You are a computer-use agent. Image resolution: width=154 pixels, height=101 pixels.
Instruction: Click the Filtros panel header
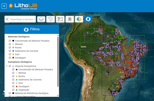coord(32,29)
